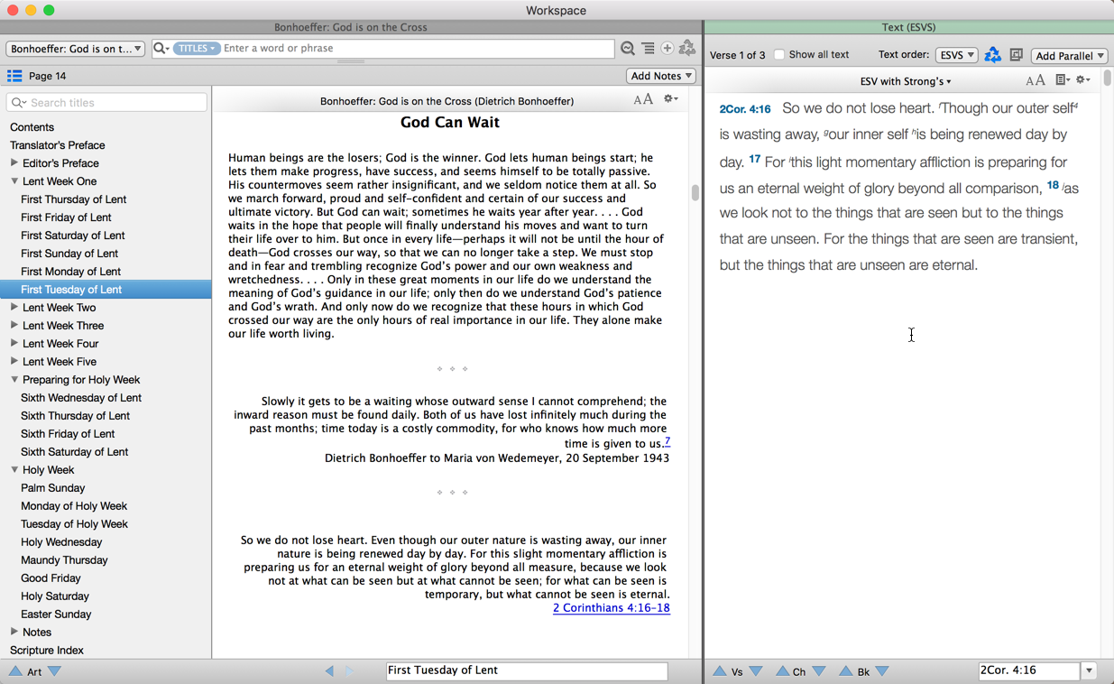Go to previous article with the Art up arrow
The height and width of the screenshot is (684, 1114).
pos(15,671)
